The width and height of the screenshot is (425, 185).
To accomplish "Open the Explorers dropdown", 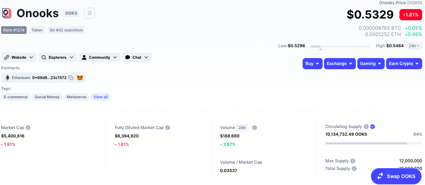I will pos(58,57).
